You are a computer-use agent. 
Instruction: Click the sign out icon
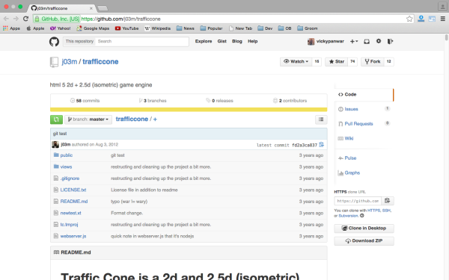click(390, 41)
